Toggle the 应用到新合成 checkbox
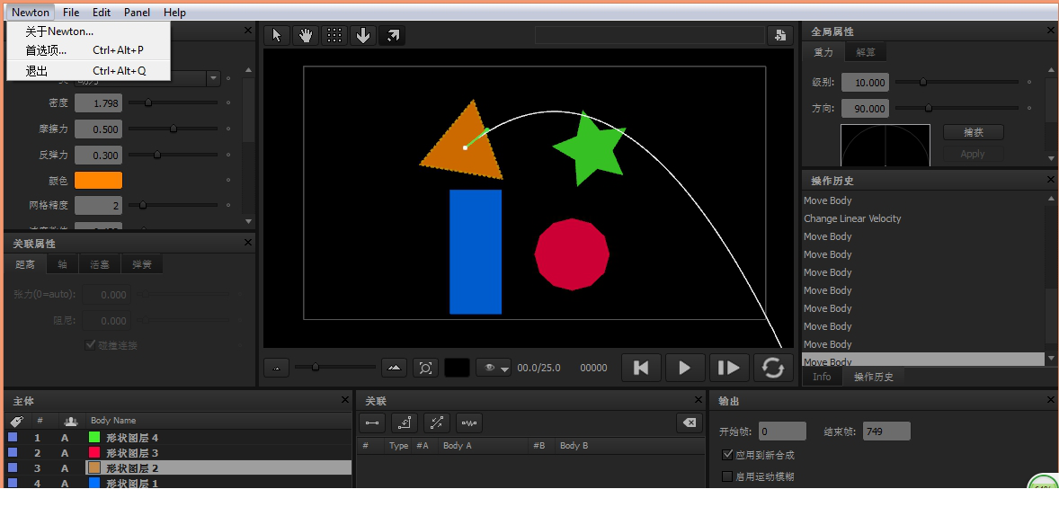The height and width of the screenshot is (507, 1059). point(727,455)
